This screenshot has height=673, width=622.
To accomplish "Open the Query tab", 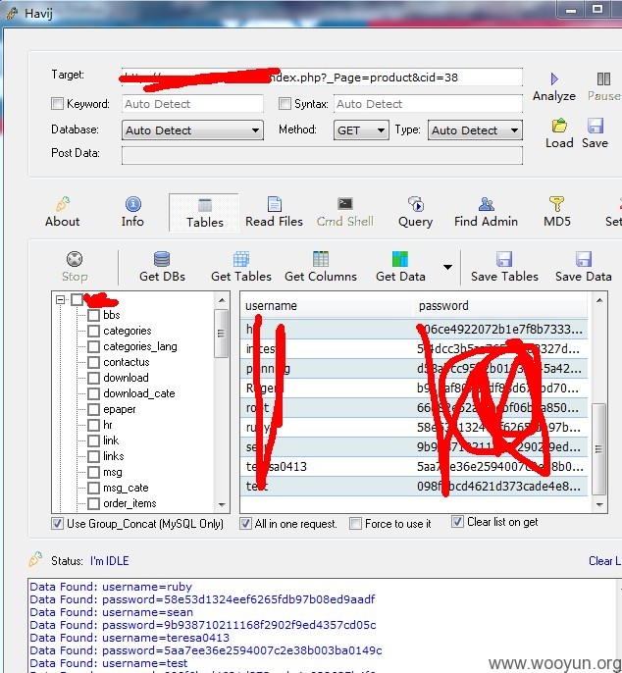I will point(416,213).
